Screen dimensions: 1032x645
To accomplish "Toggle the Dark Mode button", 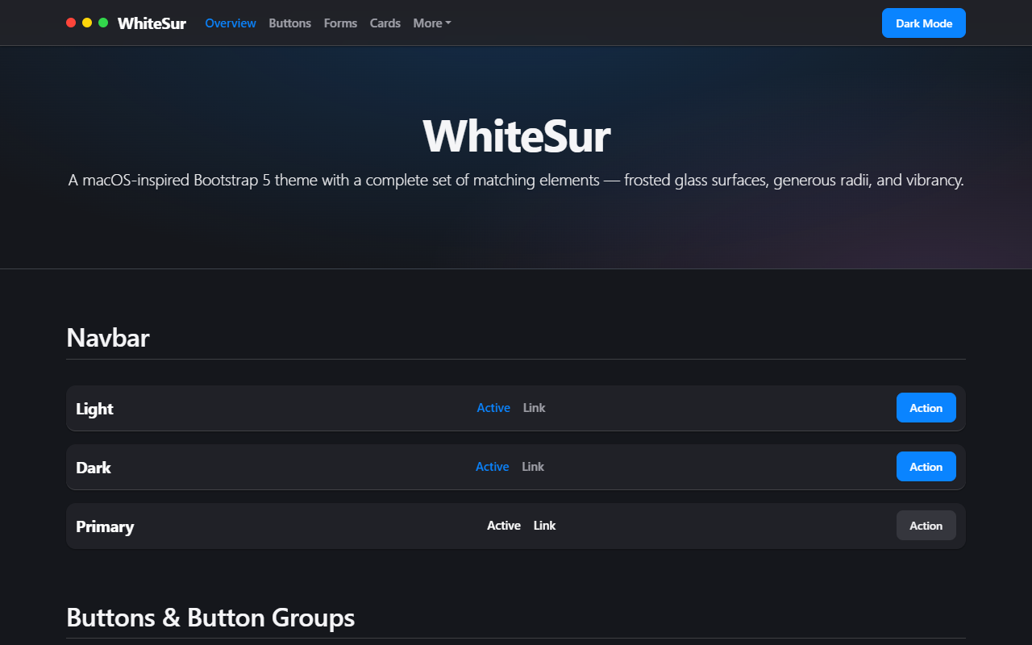I will pos(924,23).
